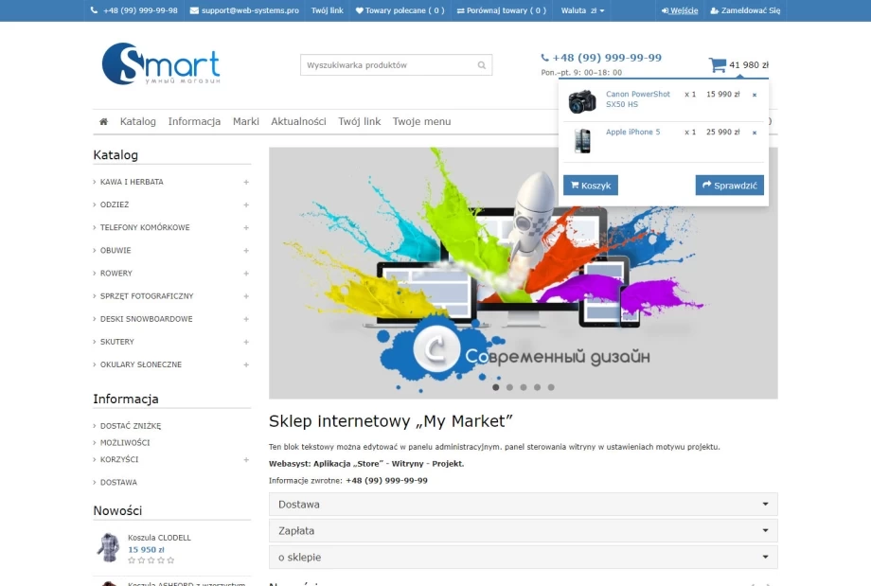
Task: Open the Aktualności menu item
Action: [x=298, y=122]
